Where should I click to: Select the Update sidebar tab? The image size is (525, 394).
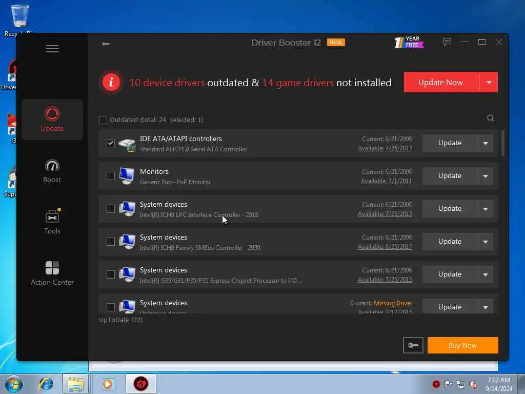tap(52, 120)
